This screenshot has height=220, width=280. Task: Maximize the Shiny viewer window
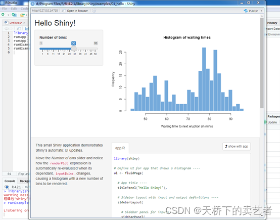pyautogui.click(x=249, y=3)
